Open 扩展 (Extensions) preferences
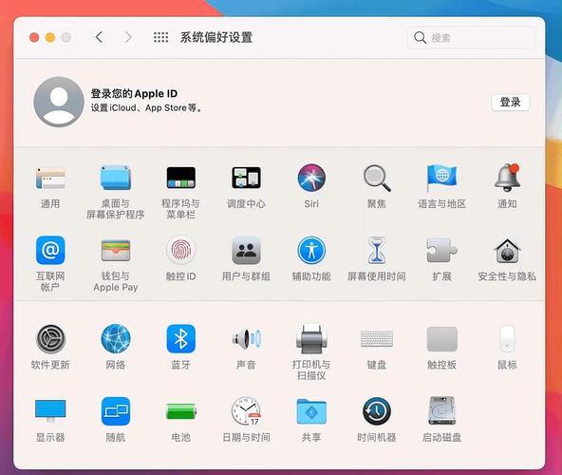The height and width of the screenshot is (475, 562). point(442,250)
